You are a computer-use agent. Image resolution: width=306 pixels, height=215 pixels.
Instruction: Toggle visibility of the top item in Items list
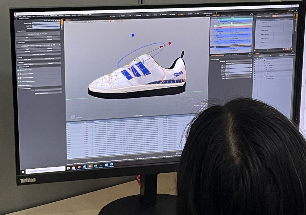point(255,61)
